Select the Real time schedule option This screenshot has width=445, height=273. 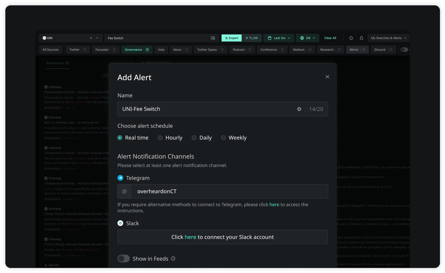pos(133,138)
